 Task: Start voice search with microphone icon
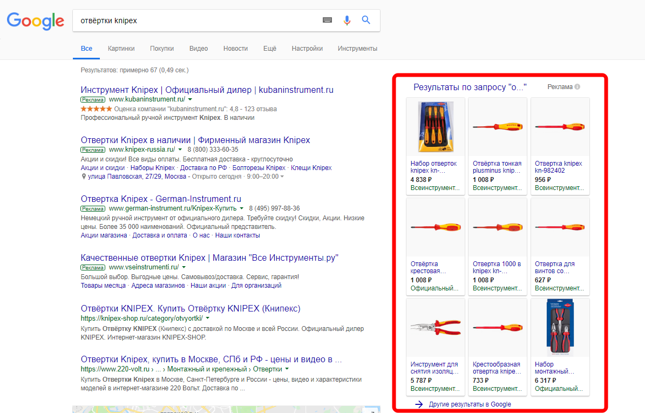coord(347,20)
